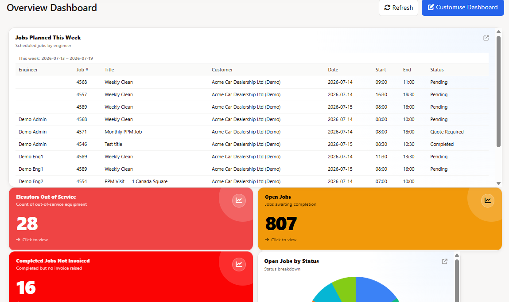Click the Open Jobs chart icon
Screen dimensions: 509x302
(x=488, y=200)
